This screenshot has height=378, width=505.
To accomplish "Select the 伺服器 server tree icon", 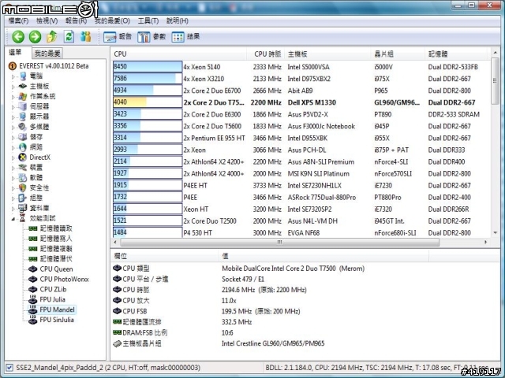I will pos(23,106).
